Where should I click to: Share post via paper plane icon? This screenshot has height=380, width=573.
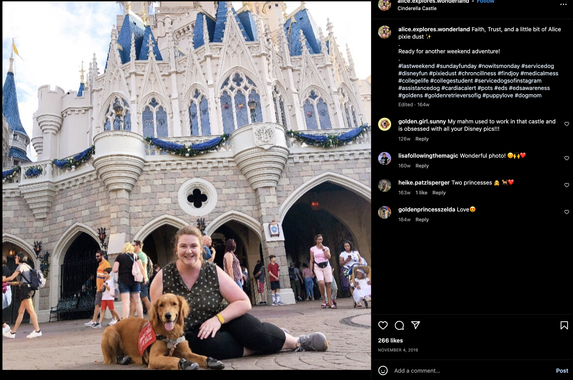tap(416, 325)
